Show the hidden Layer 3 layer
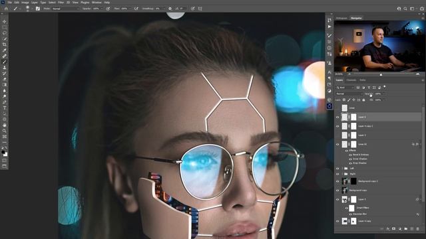Image resolution: width=426 pixels, height=239 pixels. tap(337, 135)
